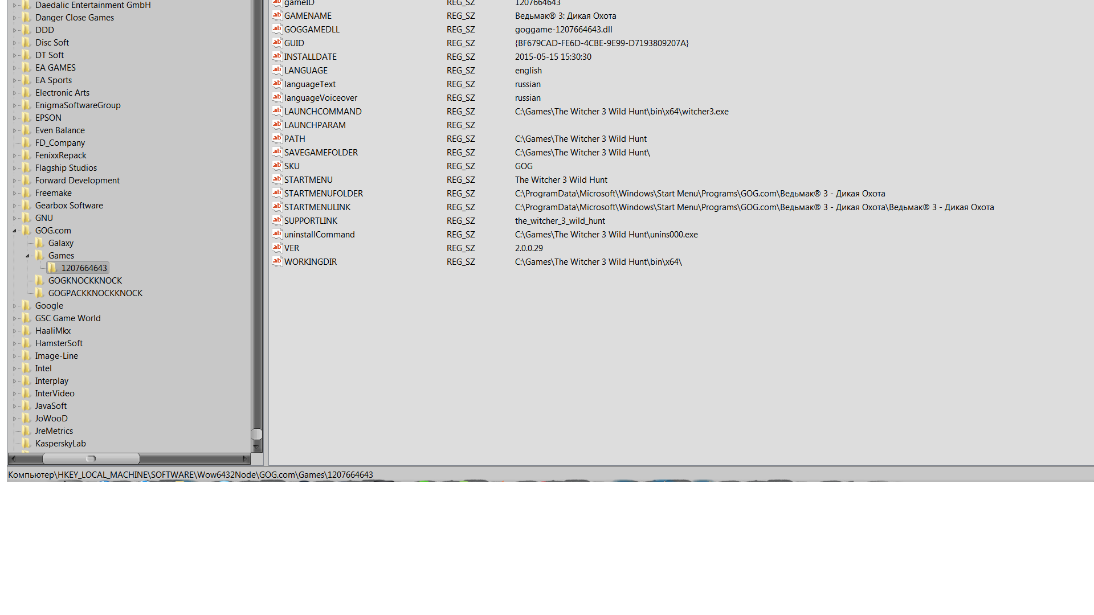
Task: Click the folder icon of GOG.com key
Action: point(26,230)
